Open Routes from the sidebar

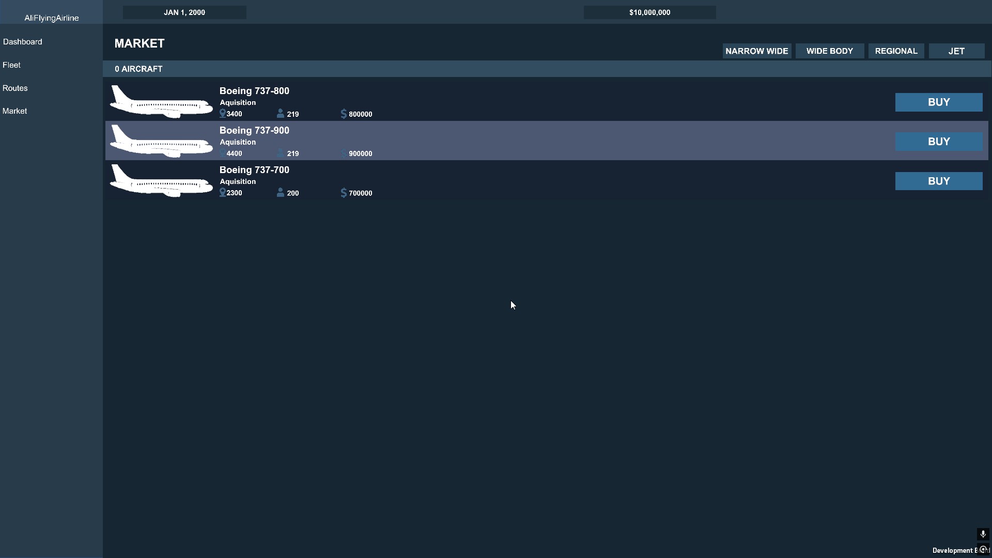pyautogui.click(x=15, y=88)
